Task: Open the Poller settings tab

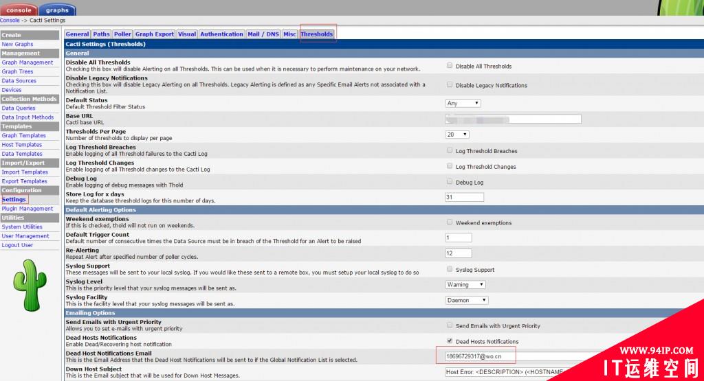Action: click(x=122, y=34)
